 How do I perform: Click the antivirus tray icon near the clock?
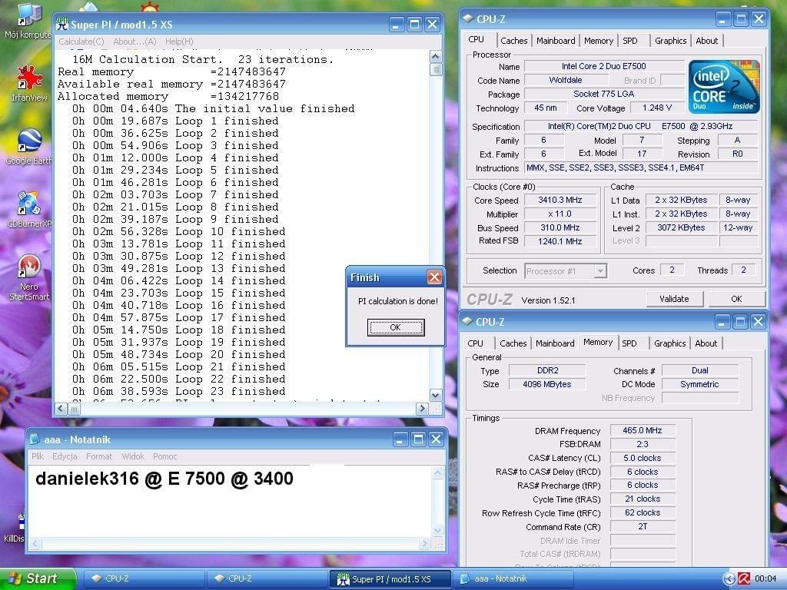[x=744, y=578]
